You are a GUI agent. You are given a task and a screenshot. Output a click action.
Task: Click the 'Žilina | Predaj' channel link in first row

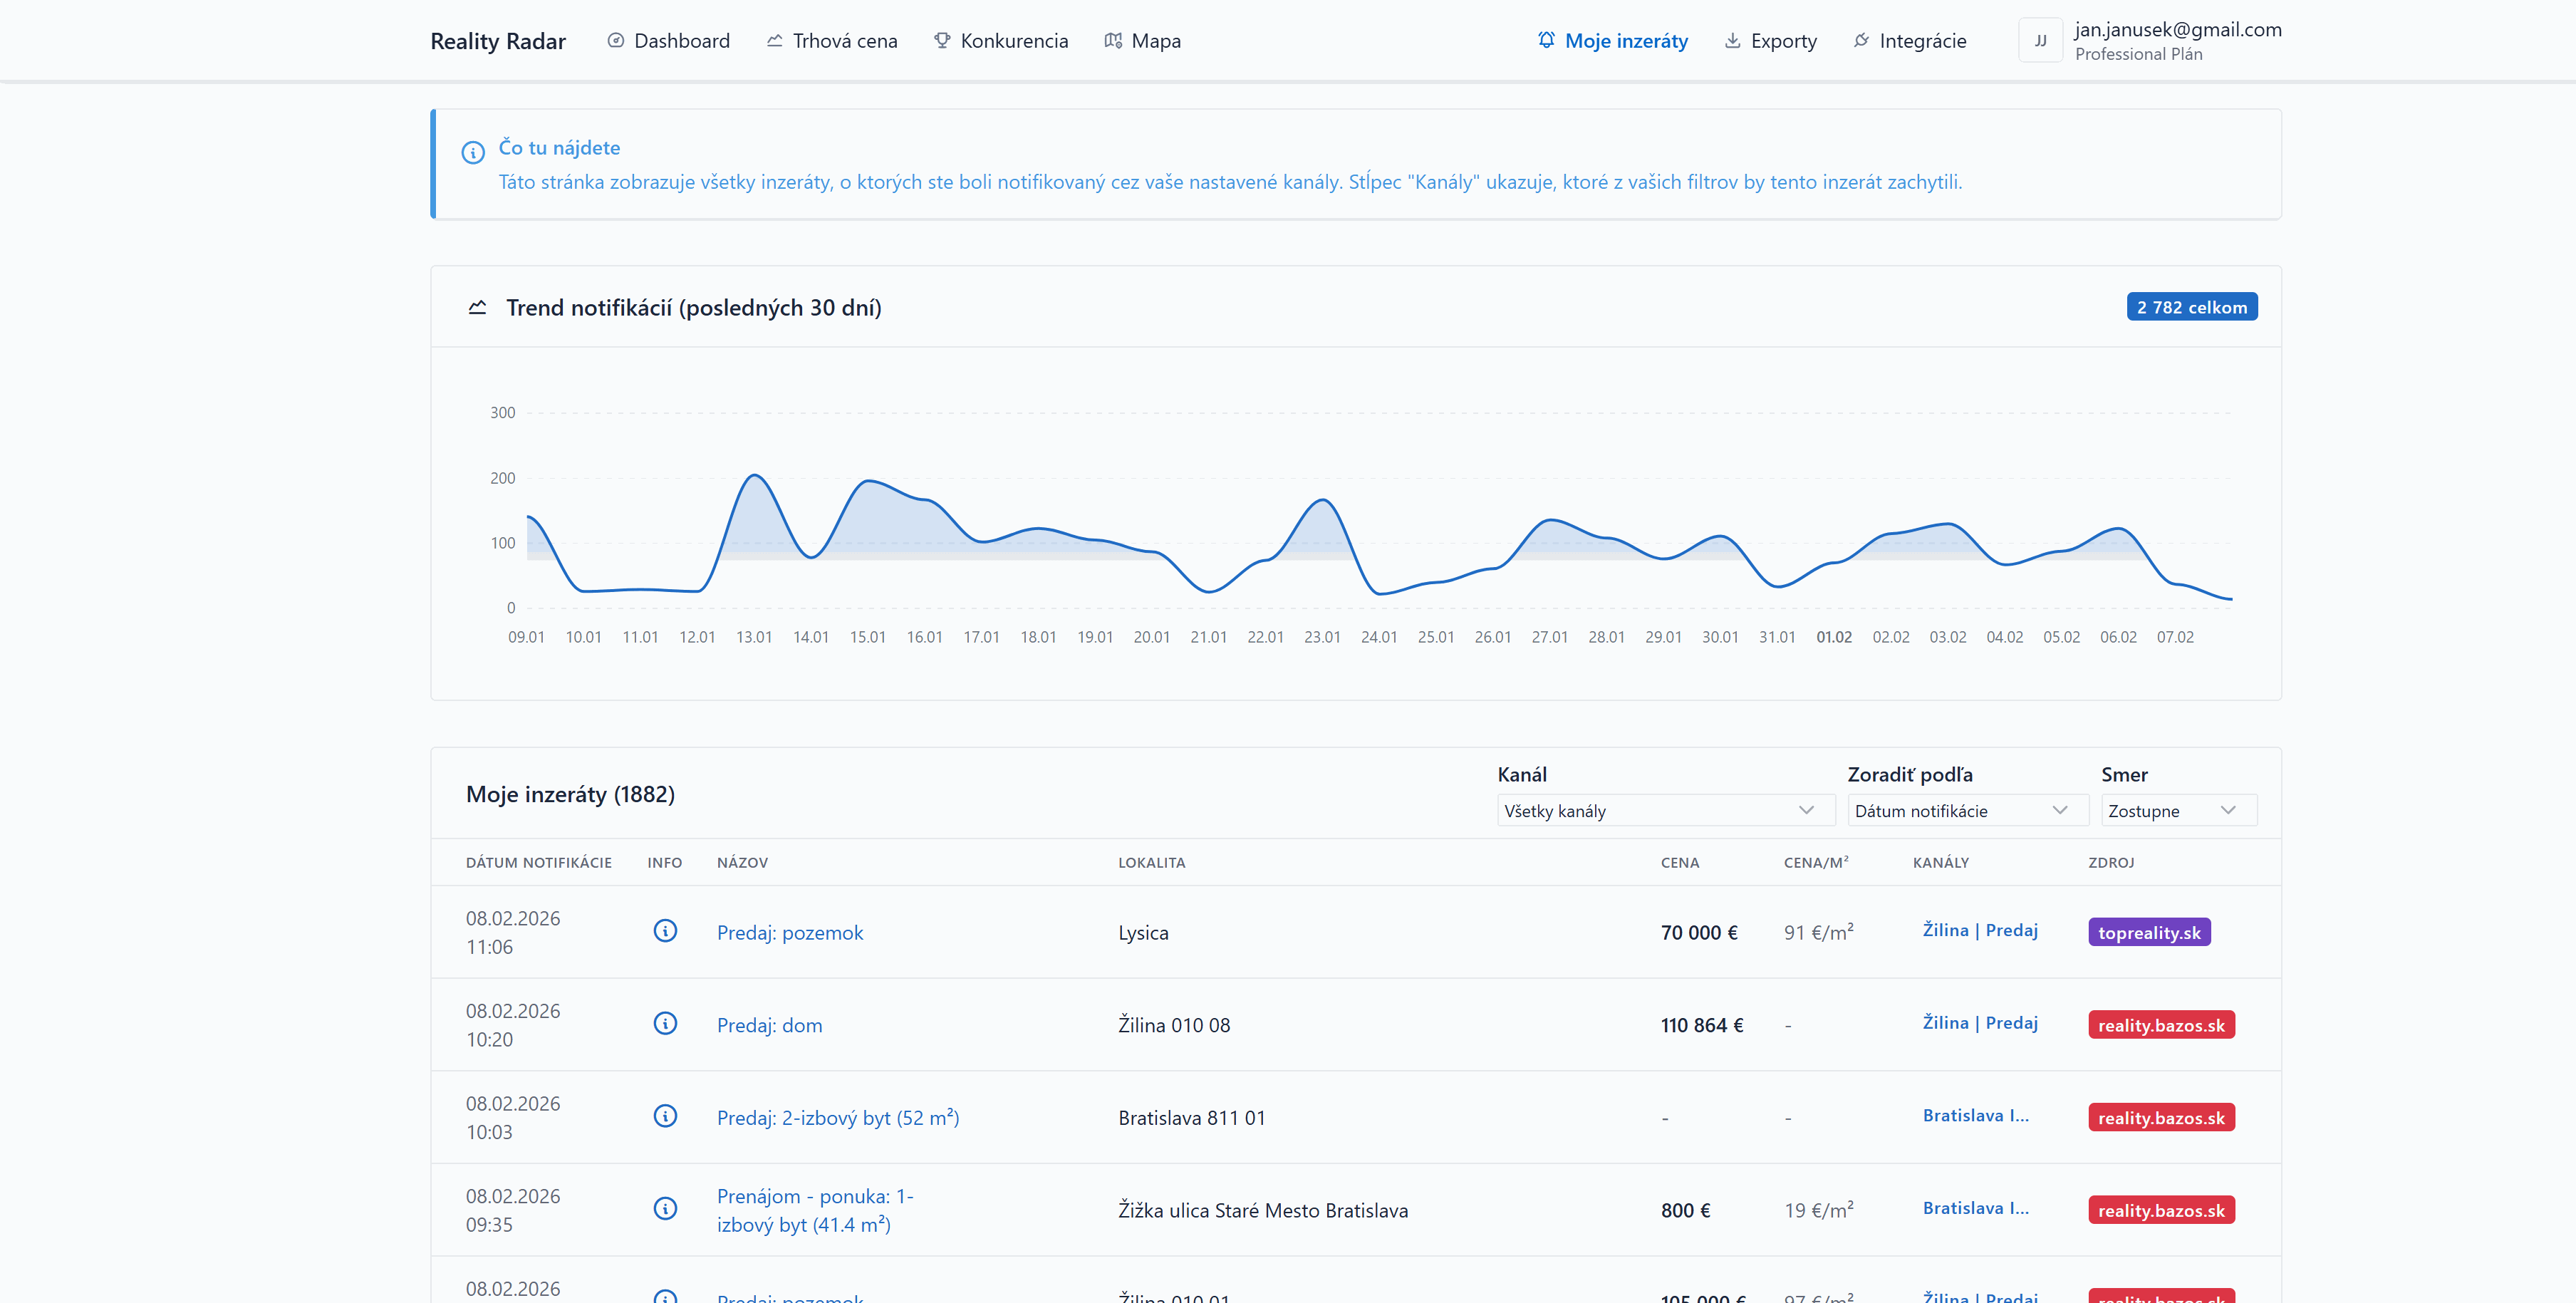pyautogui.click(x=1979, y=930)
